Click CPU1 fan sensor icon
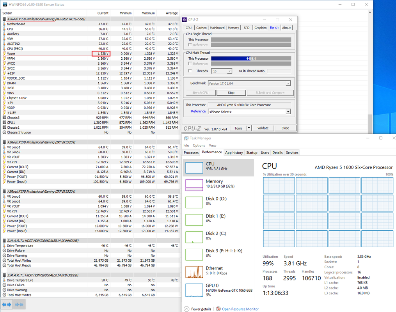396x312 pixels. click(4, 122)
